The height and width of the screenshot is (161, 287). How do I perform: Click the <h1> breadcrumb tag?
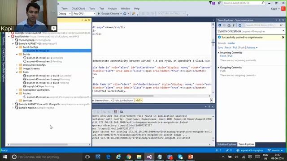(139, 100)
